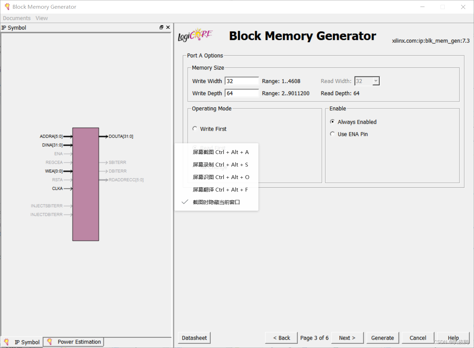Viewport: 474px width, 348px height.
Task: Click the RDADDRECC[5:0] port label
Action: pyautogui.click(x=126, y=180)
